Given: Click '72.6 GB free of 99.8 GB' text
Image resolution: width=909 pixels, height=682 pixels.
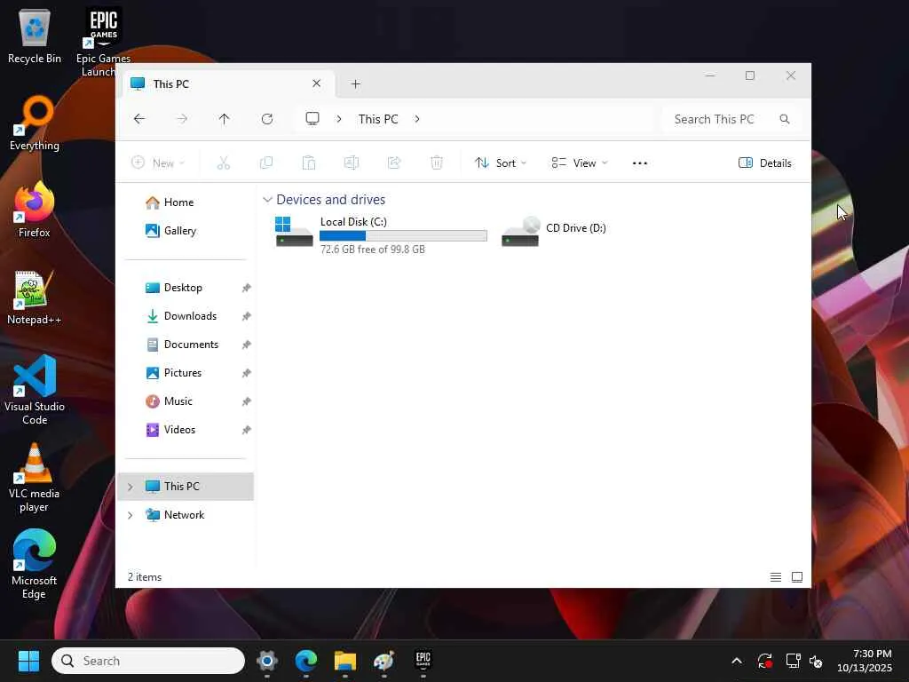Looking at the screenshot, I should 373,250.
